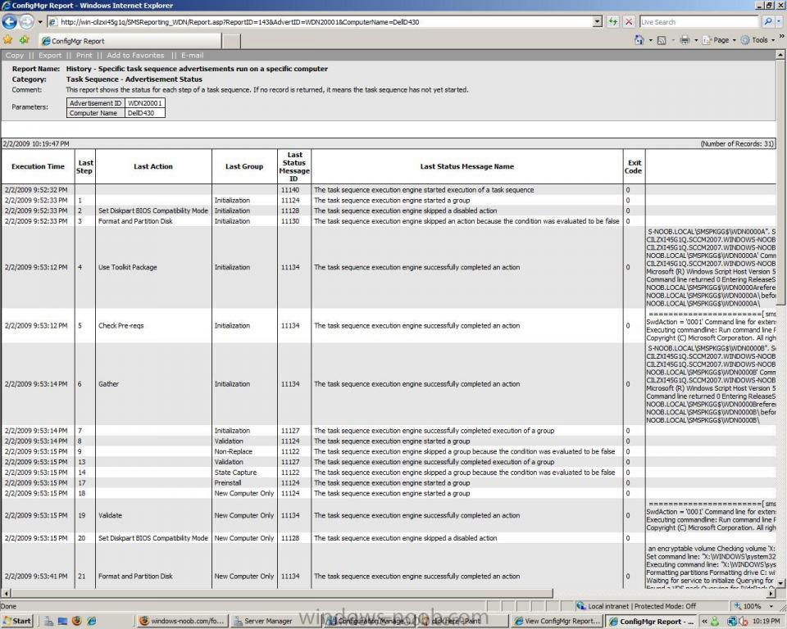Select execution time 2/2/2009 9:53:41 PM
This screenshot has width=787, height=629.
[36, 577]
